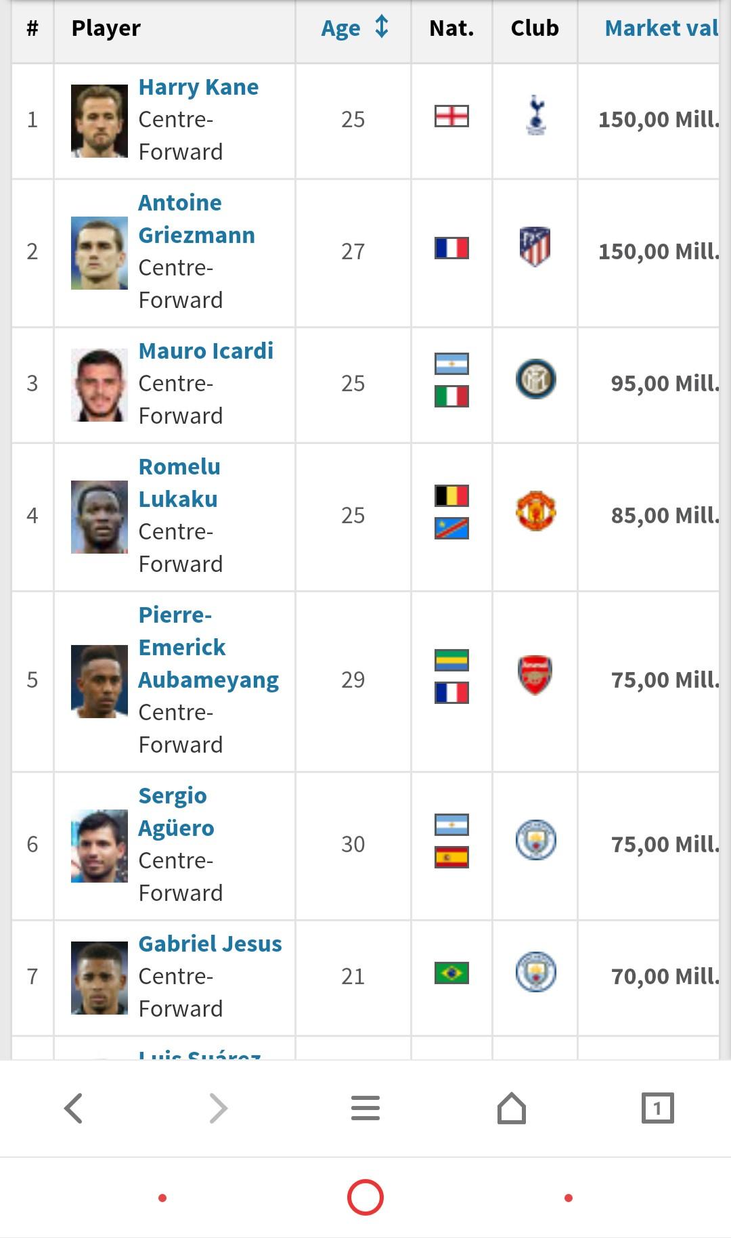This screenshot has height=1238, width=731.
Task: Open the Sergio Agüero name link
Action: click(x=176, y=812)
